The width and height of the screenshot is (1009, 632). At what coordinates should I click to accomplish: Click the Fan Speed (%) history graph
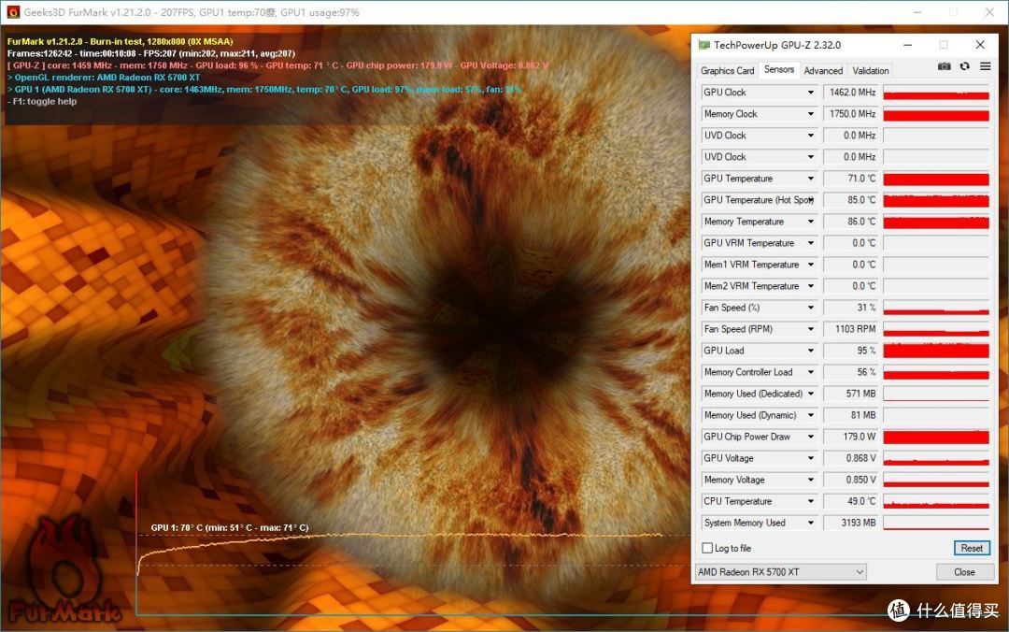[936, 308]
